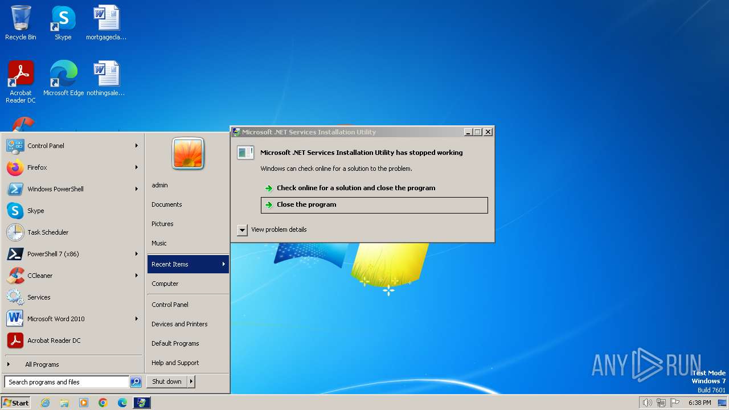Click the volume speaker tray icon

pyautogui.click(x=647, y=403)
